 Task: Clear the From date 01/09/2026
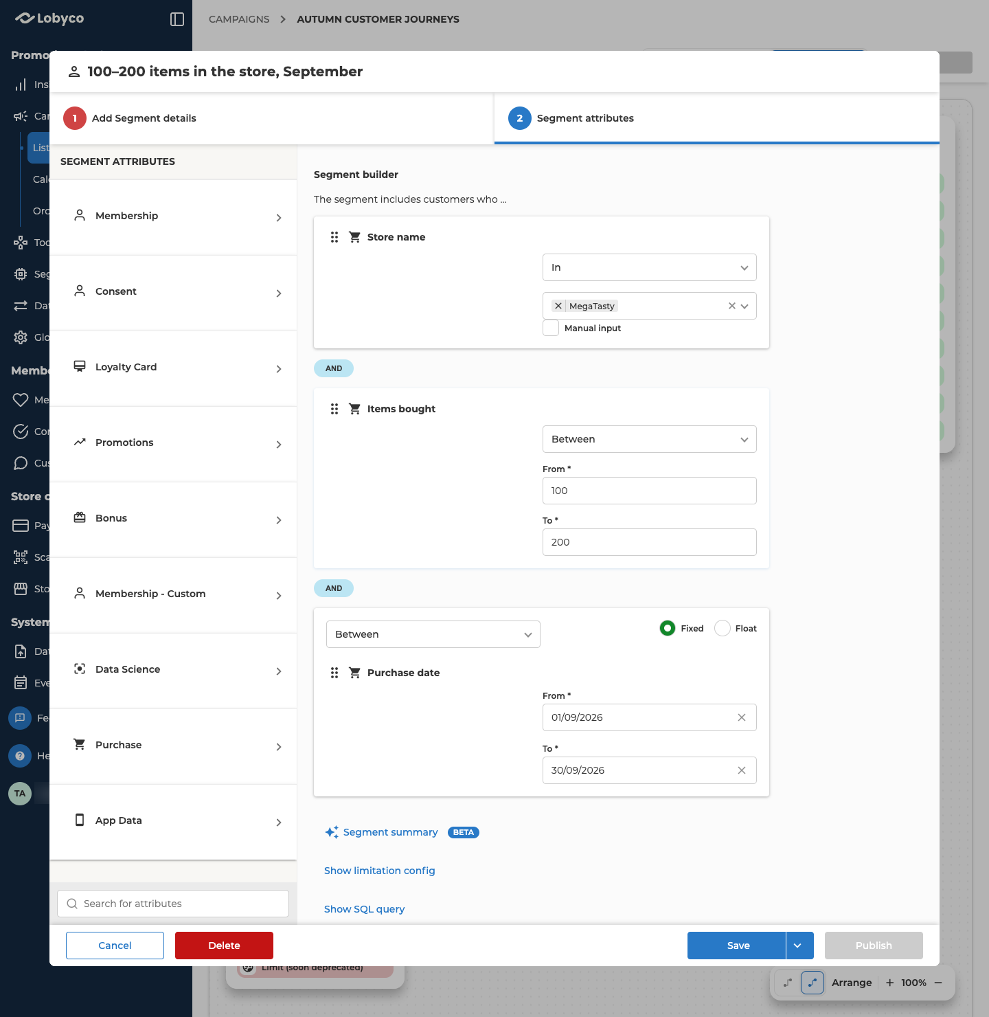[742, 717]
